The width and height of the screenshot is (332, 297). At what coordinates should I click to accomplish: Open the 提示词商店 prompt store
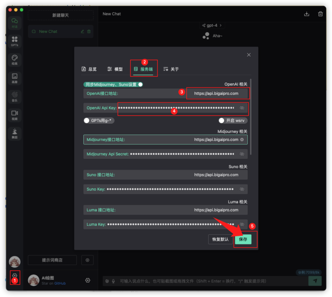(x=52, y=260)
